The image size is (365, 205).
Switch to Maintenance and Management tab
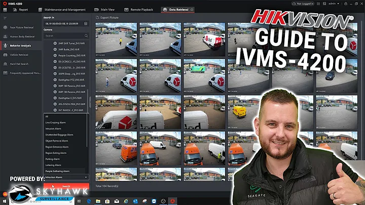click(x=62, y=10)
